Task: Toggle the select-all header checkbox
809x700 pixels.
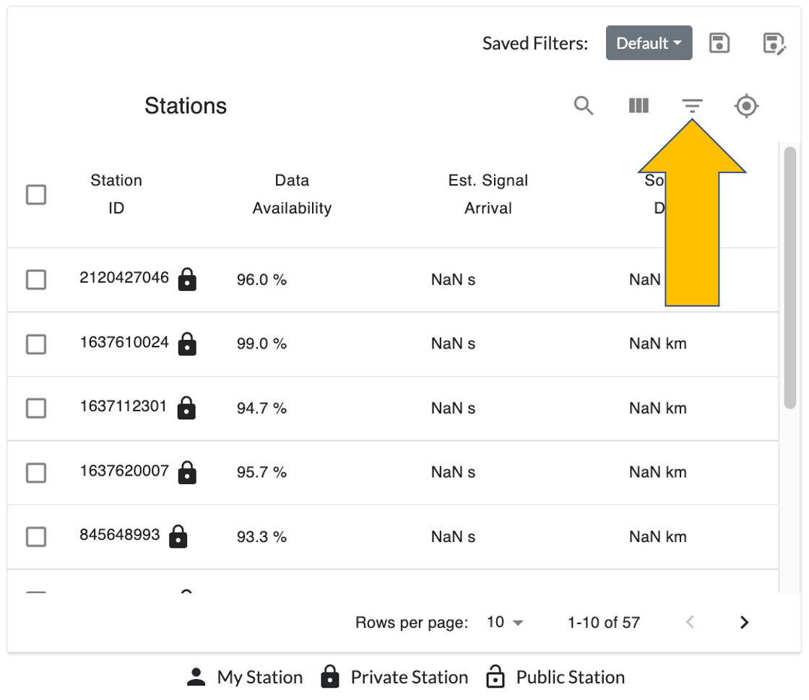Action: tap(36, 195)
